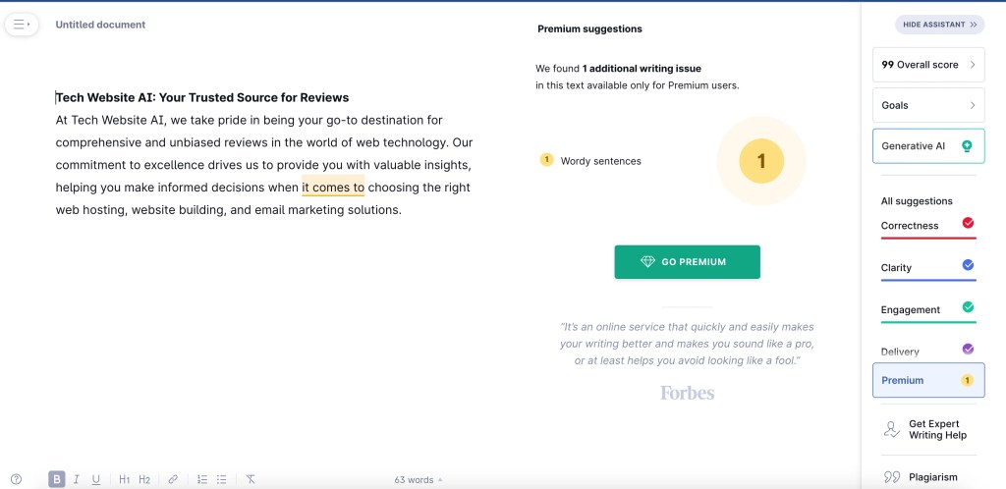This screenshot has height=489, width=1006.
Task: Toggle bold formatting
Action: [x=56, y=479]
